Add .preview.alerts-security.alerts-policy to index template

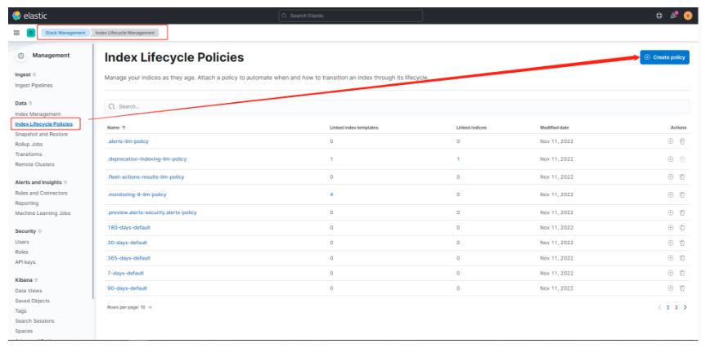[x=670, y=212]
